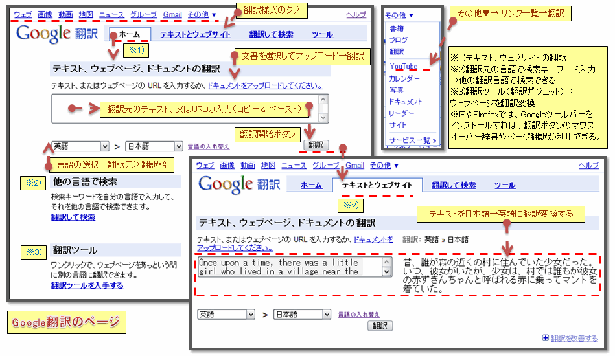
Task: Open グループ link in left window top bar
Action: (x=144, y=15)
